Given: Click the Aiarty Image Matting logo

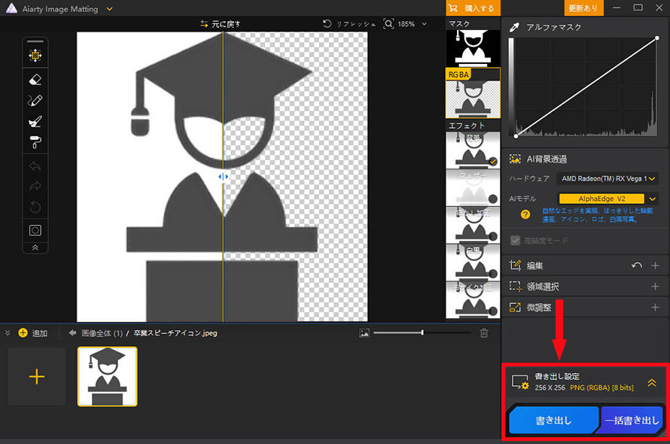Looking at the screenshot, I should click(11, 8).
